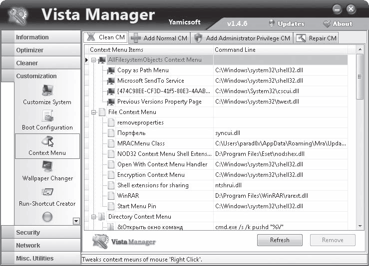Viewport: 369px width, 266px height.
Task: Open the Boot Configuration tool icon
Action: pos(48,116)
